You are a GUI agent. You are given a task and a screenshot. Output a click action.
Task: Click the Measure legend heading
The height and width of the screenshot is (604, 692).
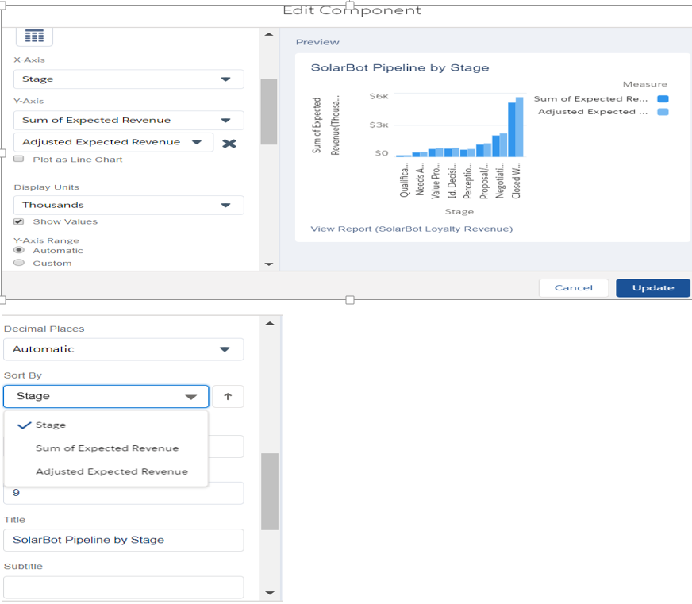pos(644,84)
